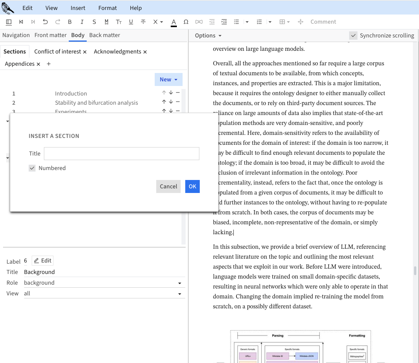This screenshot has width=419, height=363.
Task: Apply italic formatting
Action: [82, 22]
